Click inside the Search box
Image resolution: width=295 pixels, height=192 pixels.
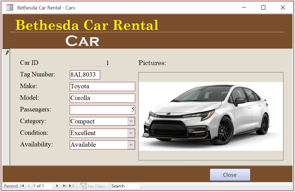[125, 186]
